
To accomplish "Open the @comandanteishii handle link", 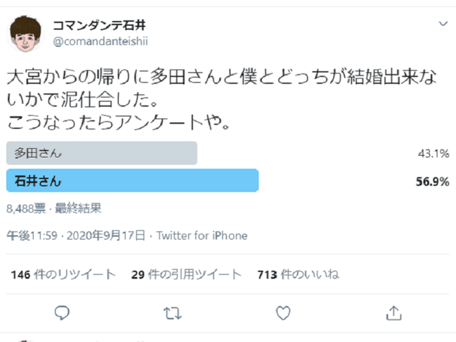I will 100,41.
